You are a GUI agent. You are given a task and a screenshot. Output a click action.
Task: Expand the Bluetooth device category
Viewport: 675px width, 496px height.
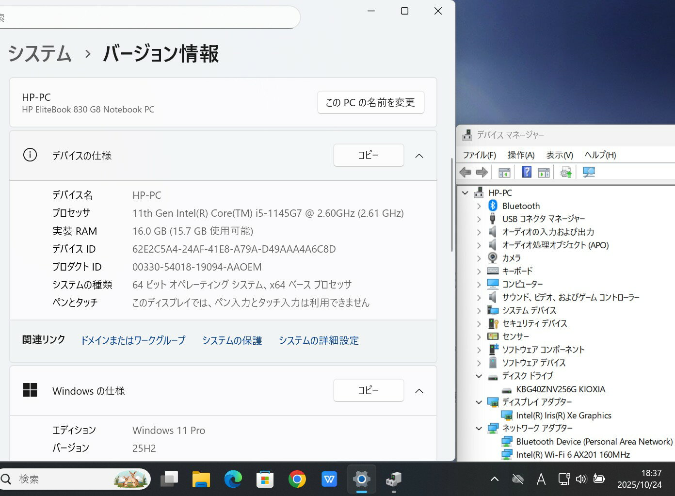pyautogui.click(x=479, y=206)
